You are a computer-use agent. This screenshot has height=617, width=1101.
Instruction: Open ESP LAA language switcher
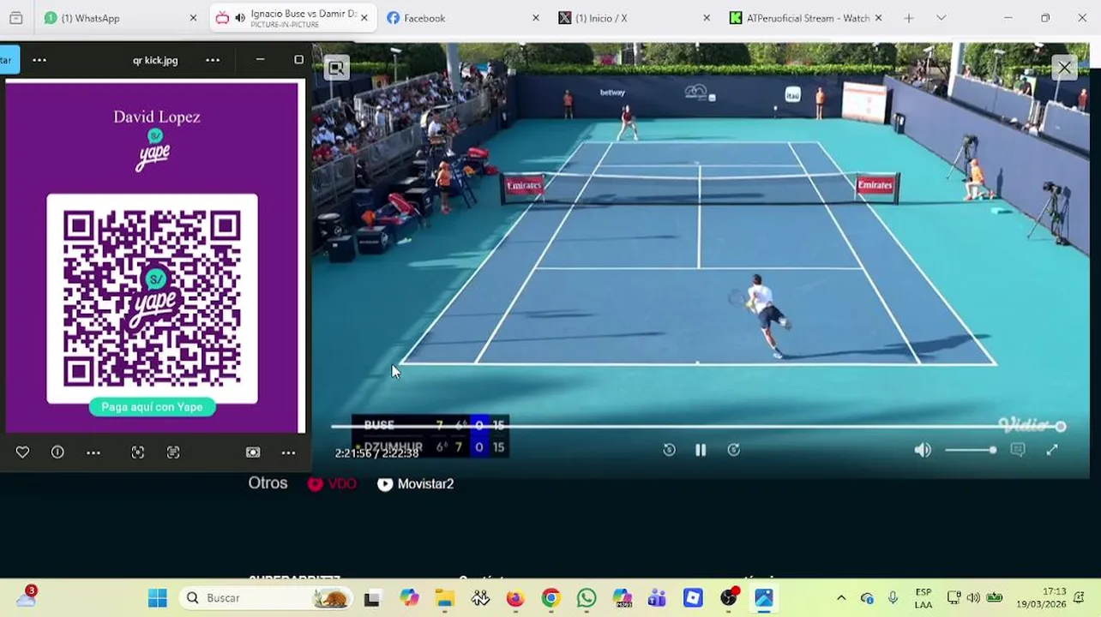click(923, 598)
